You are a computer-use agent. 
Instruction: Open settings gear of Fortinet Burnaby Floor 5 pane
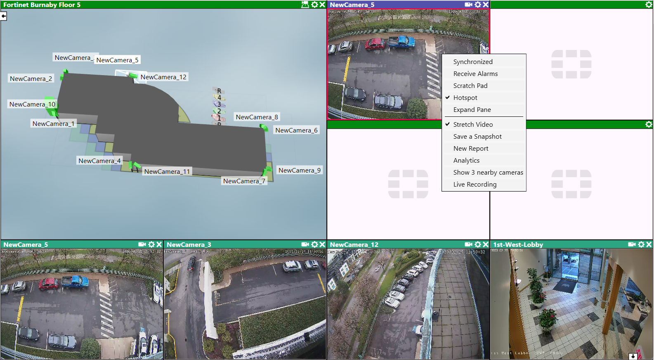(314, 5)
